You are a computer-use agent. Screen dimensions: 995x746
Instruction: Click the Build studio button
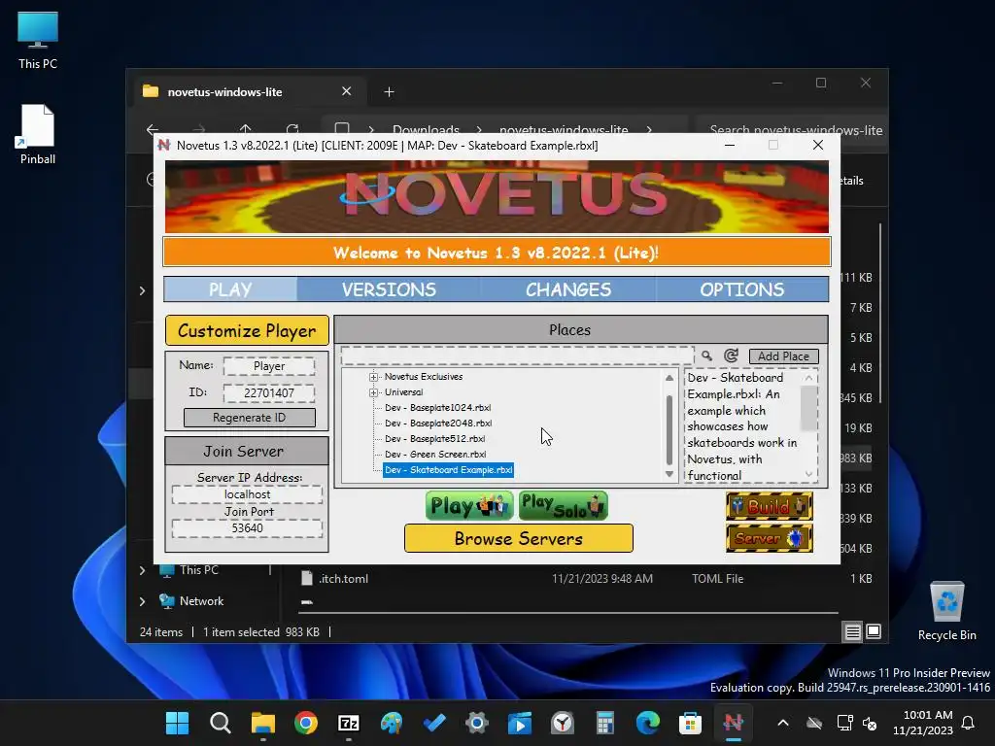(x=770, y=506)
